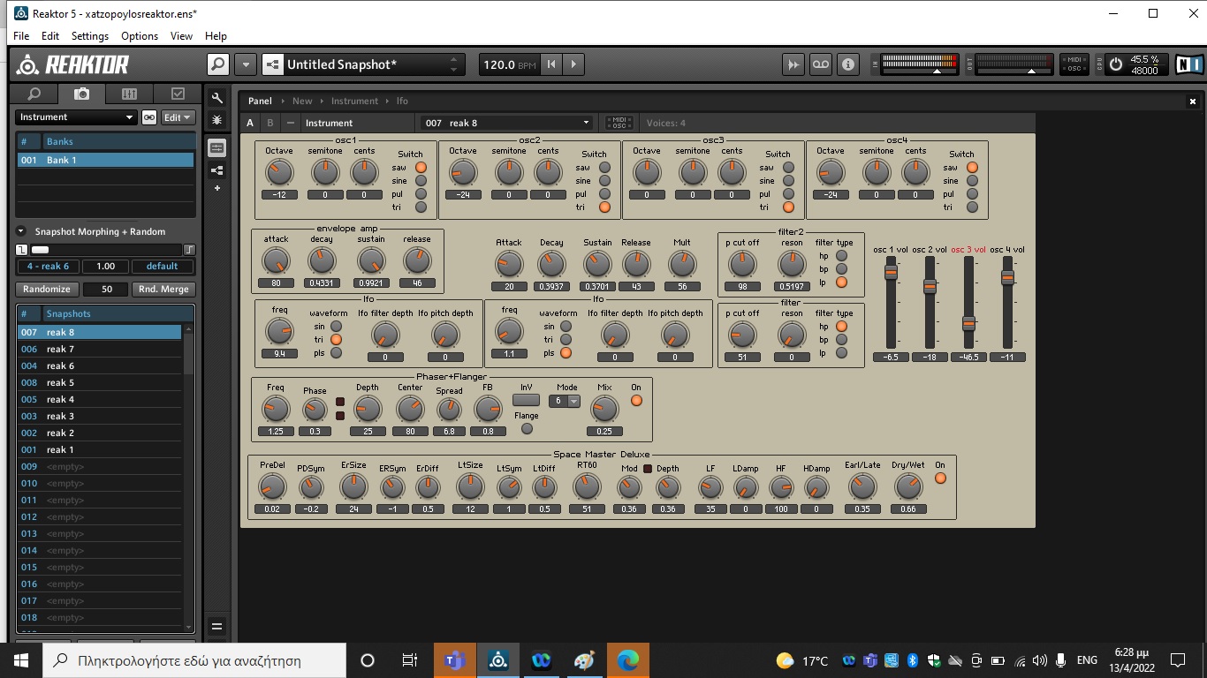Open the Settings menu

pos(89,36)
